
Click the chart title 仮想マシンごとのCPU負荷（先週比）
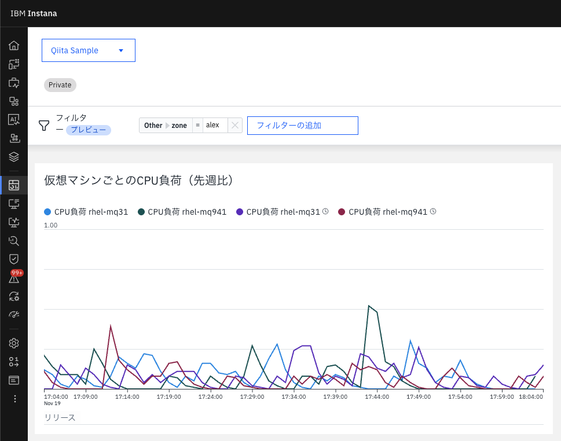(139, 180)
